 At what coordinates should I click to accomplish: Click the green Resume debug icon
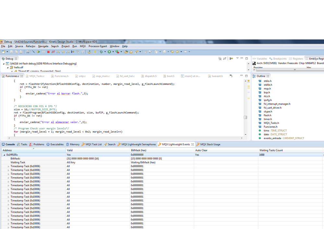point(39,52)
